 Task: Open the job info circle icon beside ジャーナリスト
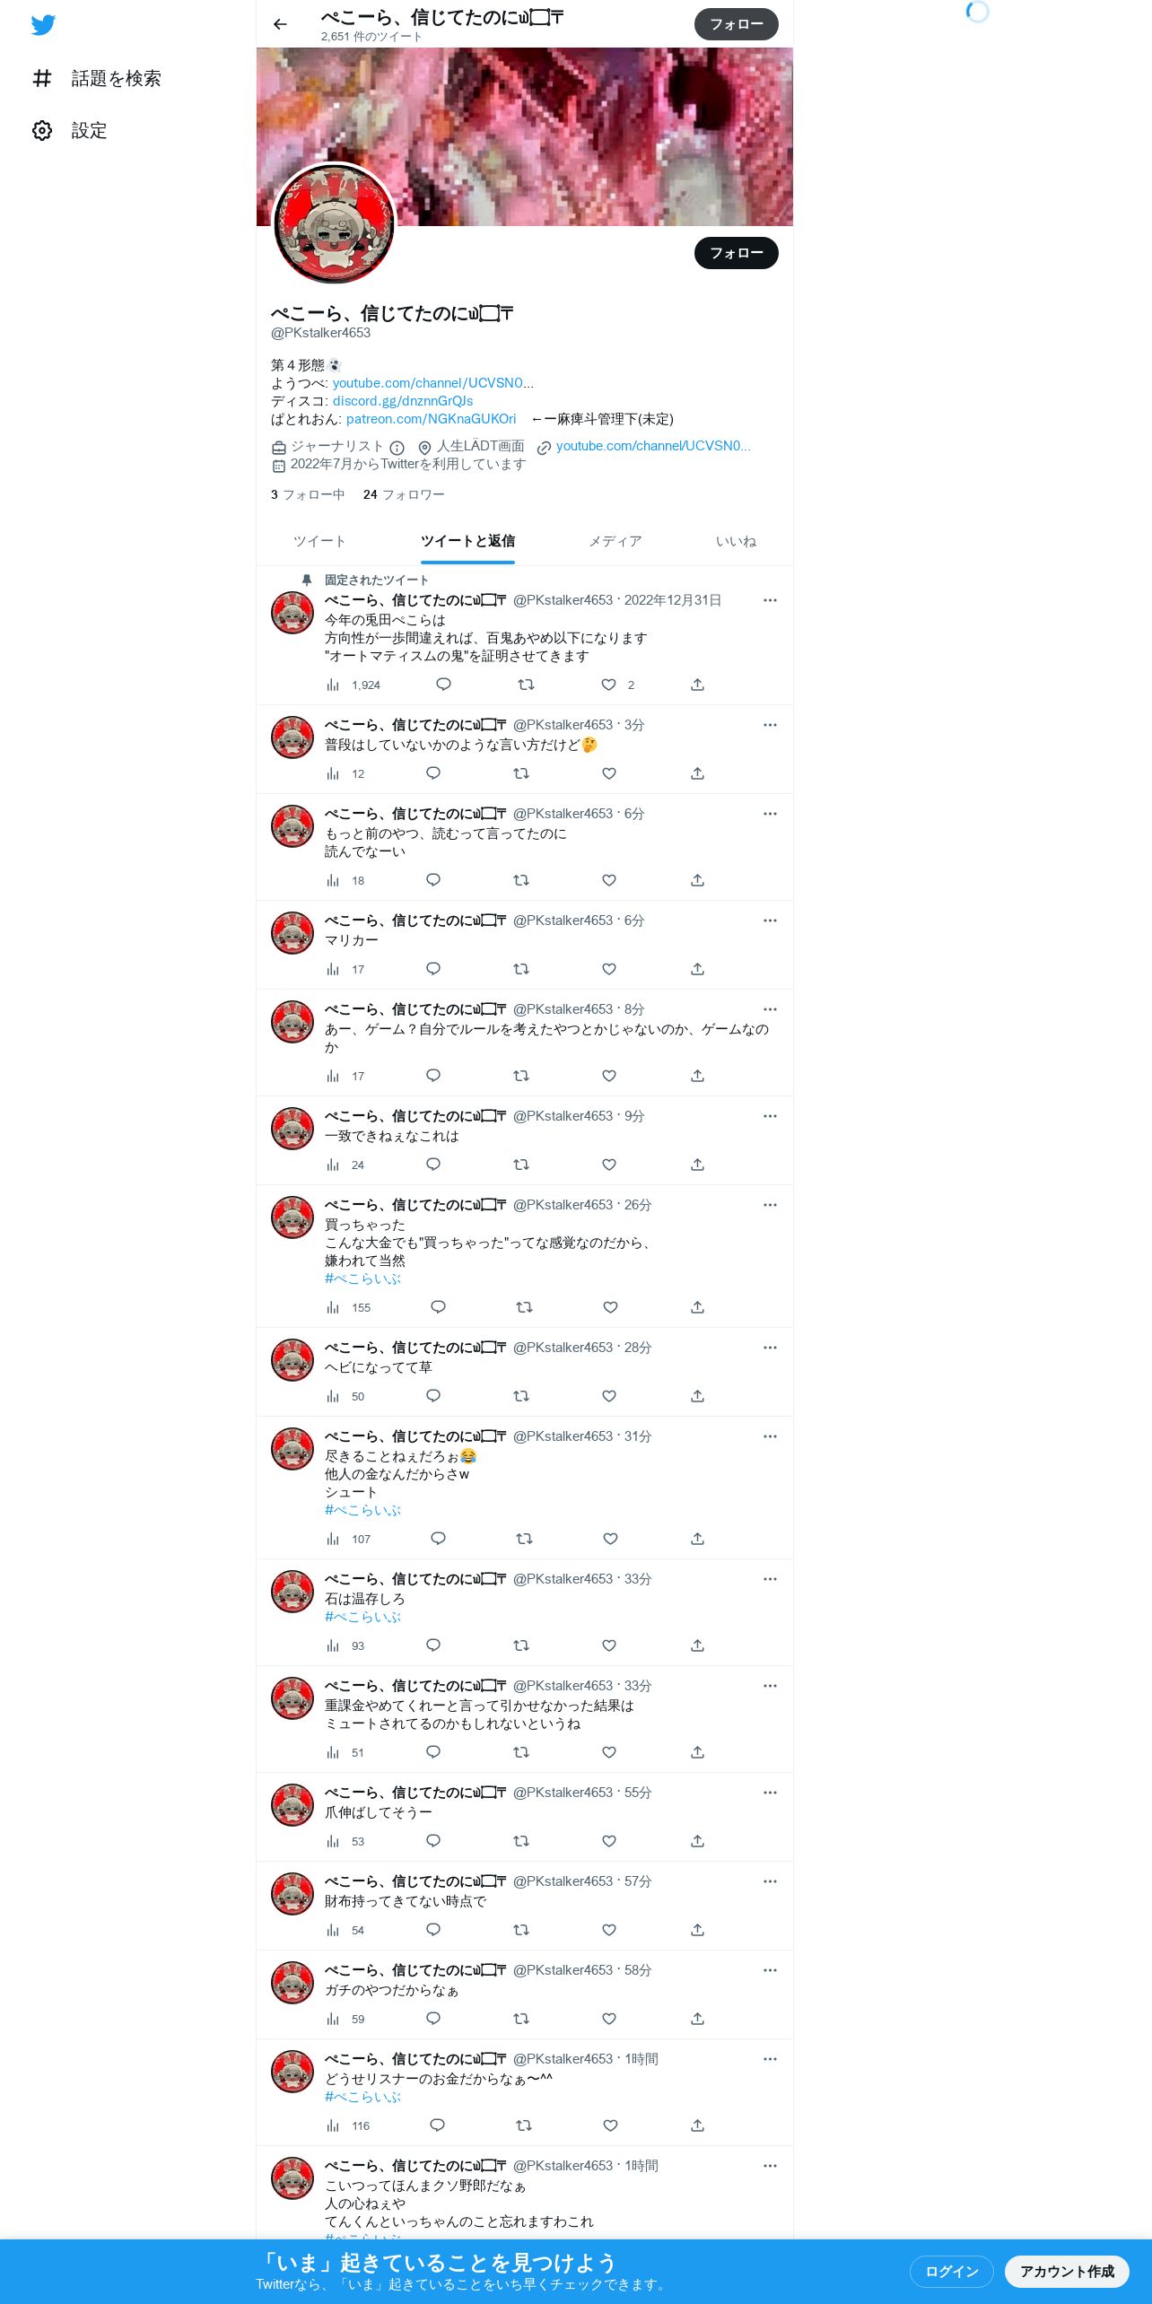point(397,447)
